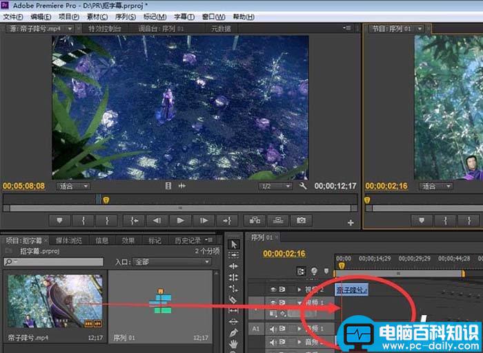This screenshot has height=353, width=483.
Task: Click timeline work area end handle
Action: click(463, 273)
